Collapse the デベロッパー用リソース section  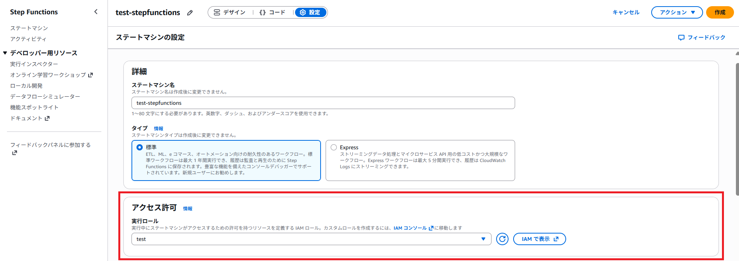pos(5,53)
